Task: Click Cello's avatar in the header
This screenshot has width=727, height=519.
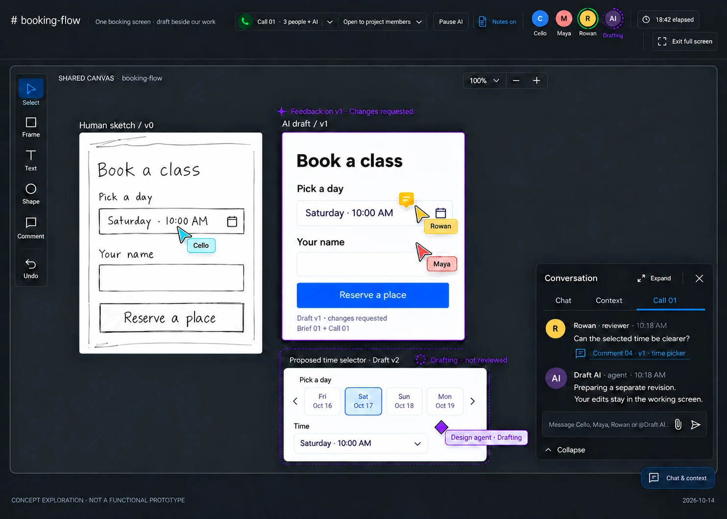Action: (x=540, y=19)
